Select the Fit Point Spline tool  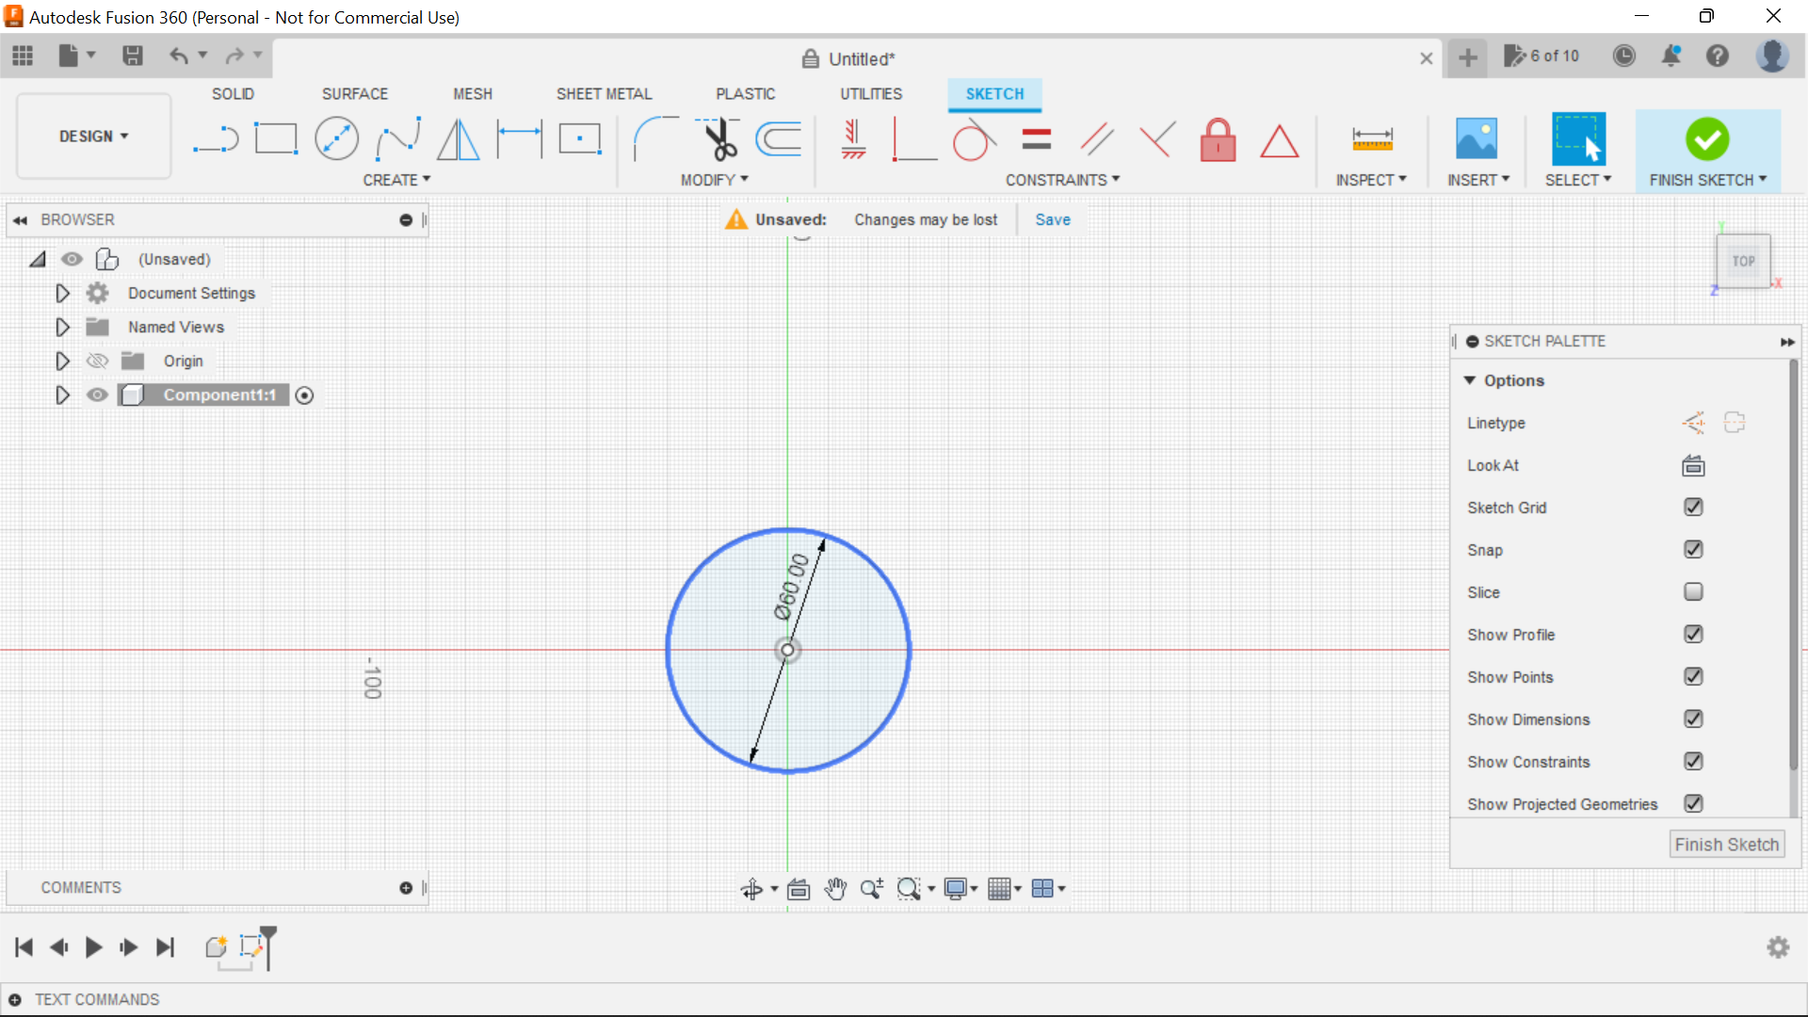point(396,138)
